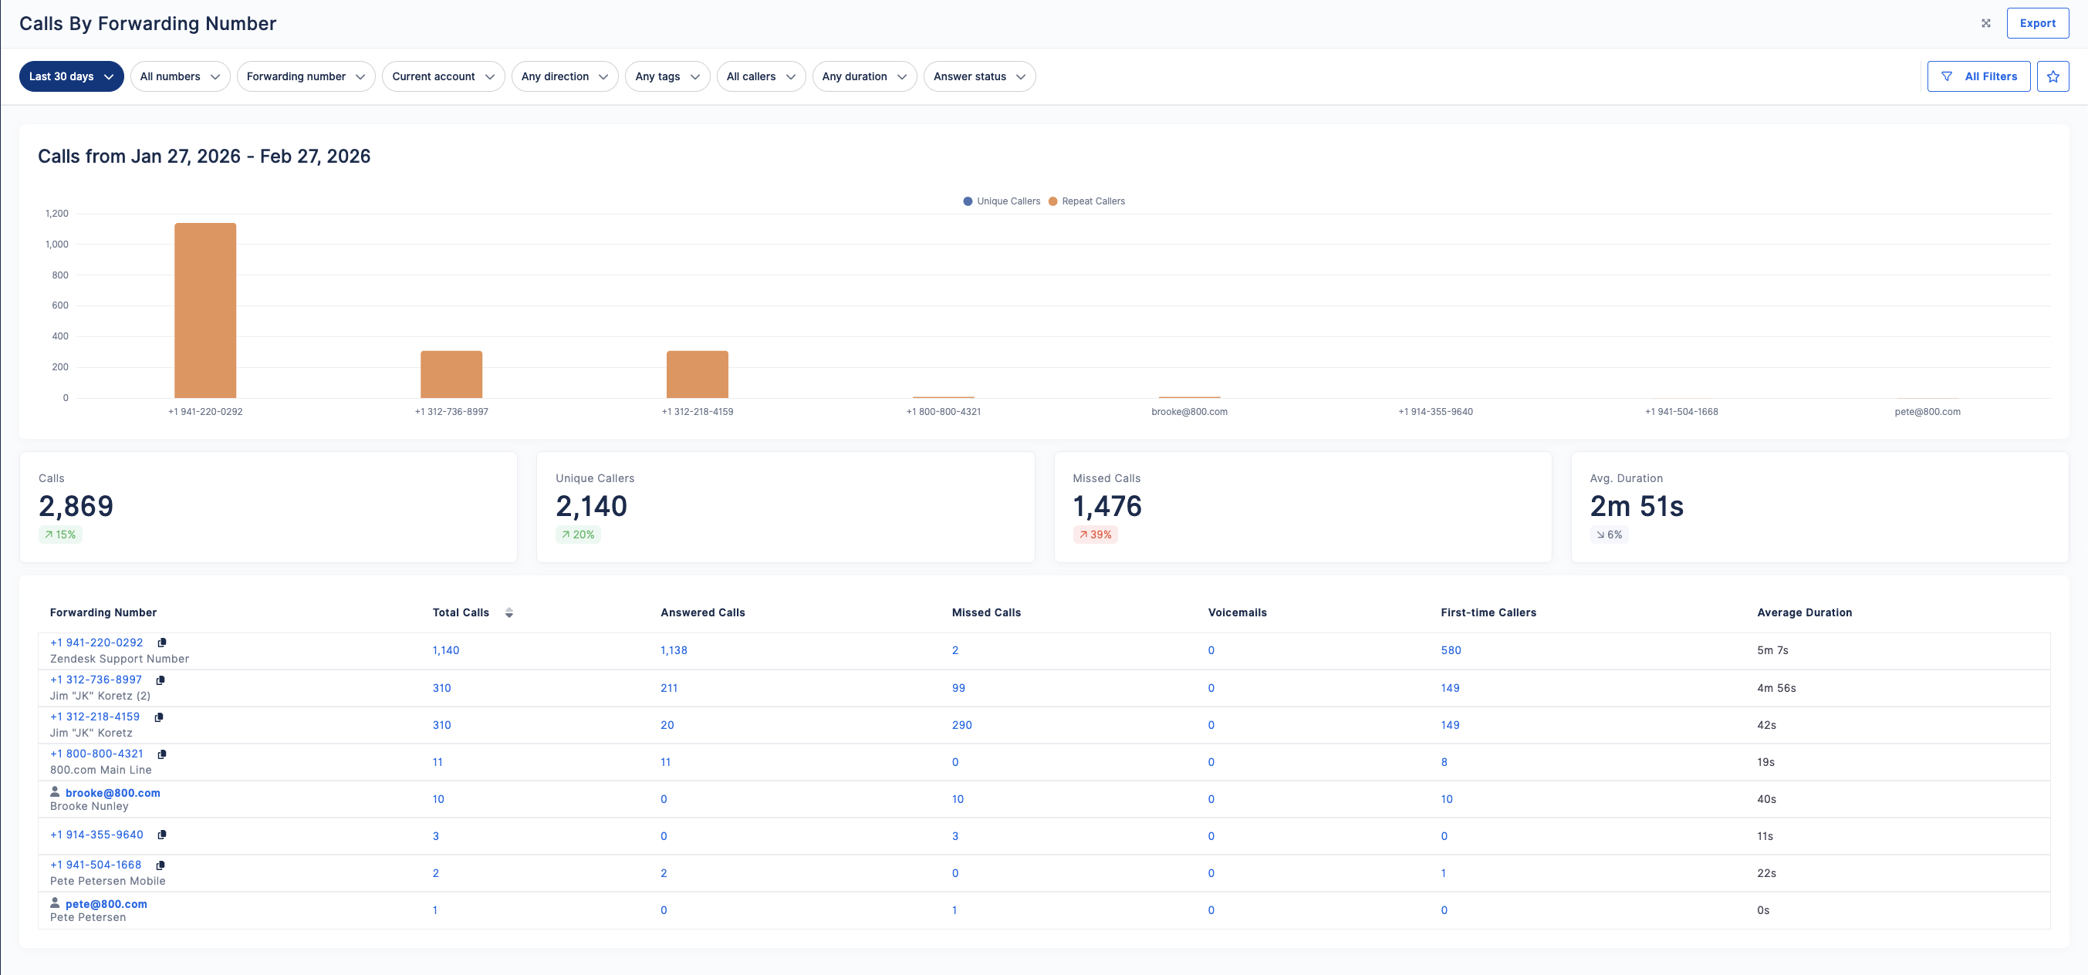Copy the +1 312-736-8997 number
2088x975 pixels.
160,680
